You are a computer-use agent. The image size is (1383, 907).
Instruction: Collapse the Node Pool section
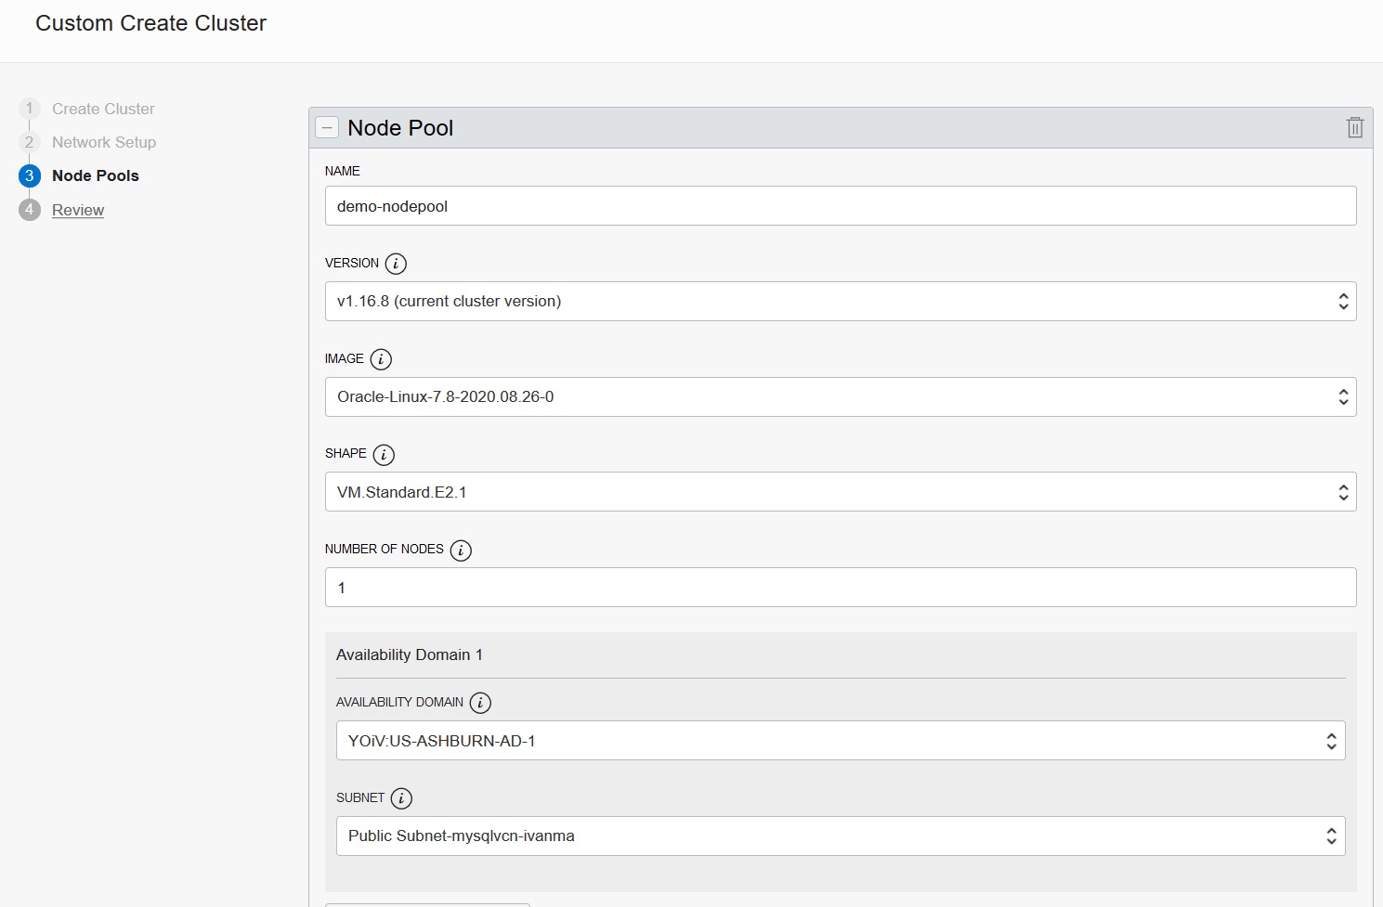(327, 128)
